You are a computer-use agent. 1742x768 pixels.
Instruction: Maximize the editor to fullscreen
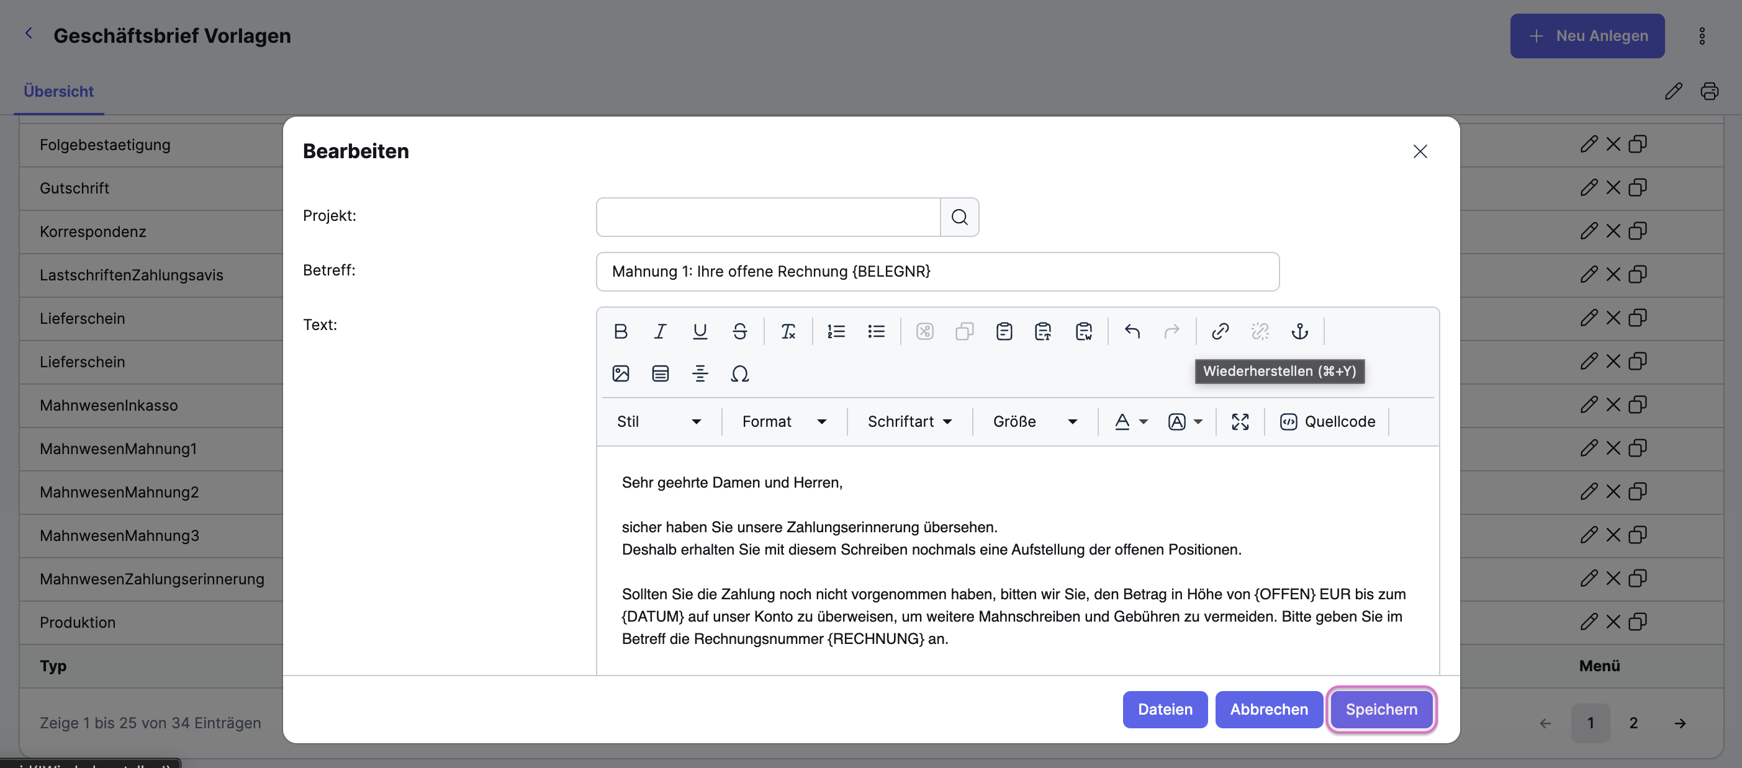point(1240,421)
